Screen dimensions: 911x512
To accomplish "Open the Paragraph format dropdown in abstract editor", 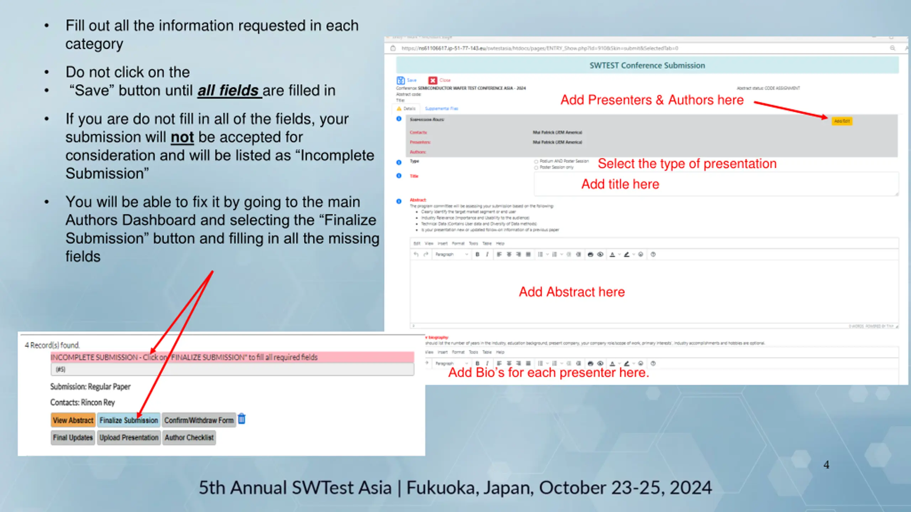I will tap(451, 254).
